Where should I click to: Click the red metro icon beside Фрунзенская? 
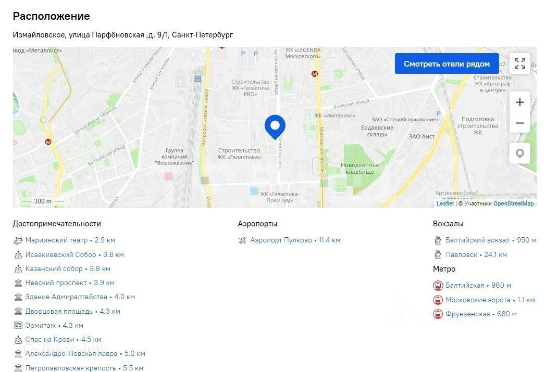pyautogui.click(x=437, y=314)
